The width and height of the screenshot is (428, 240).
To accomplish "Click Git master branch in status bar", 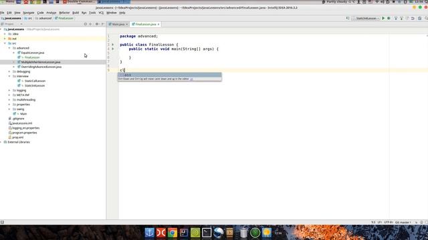I will [403, 222].
